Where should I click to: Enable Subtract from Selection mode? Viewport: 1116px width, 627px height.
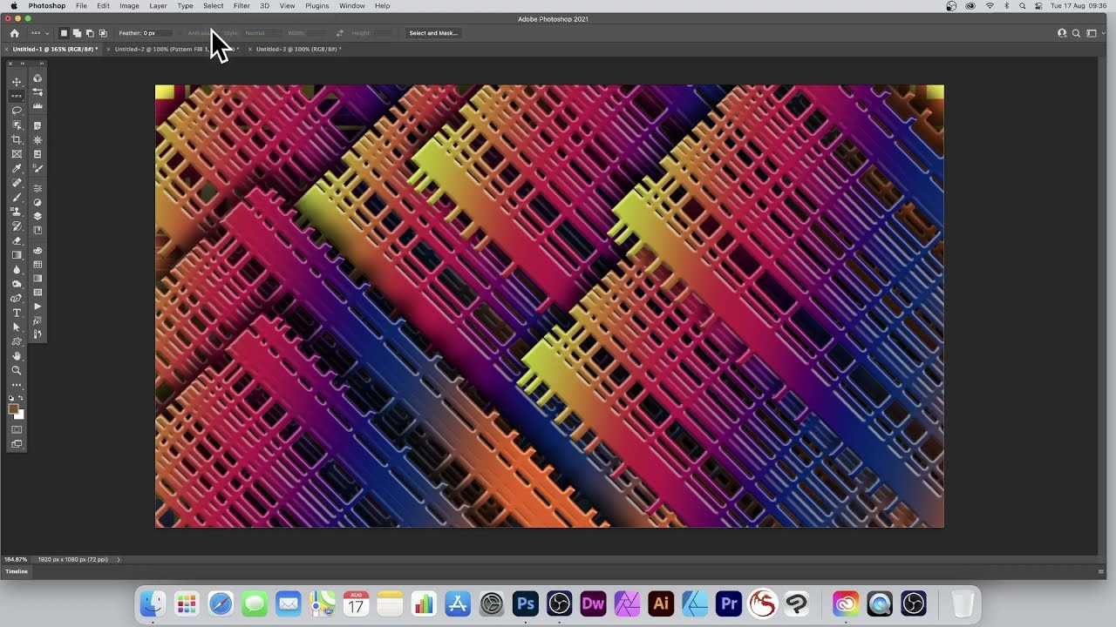coord(90,33)
